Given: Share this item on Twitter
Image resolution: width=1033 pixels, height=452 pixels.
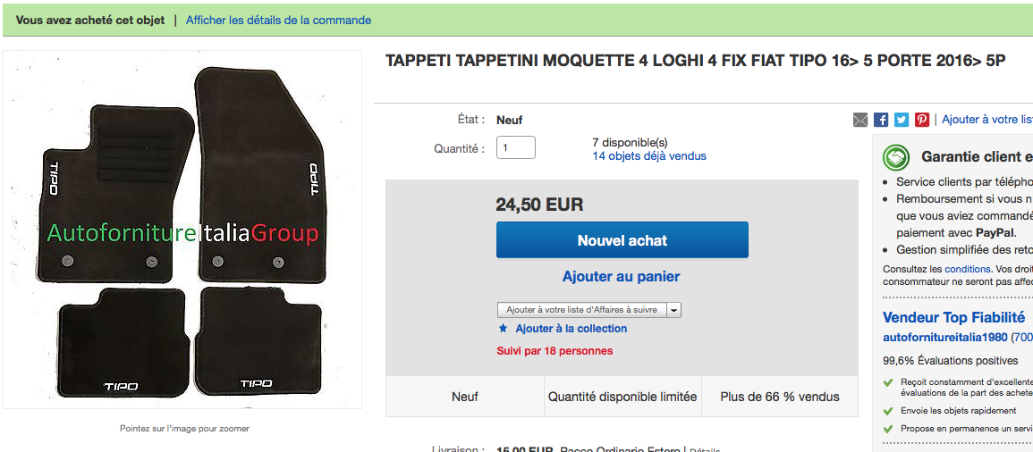Looking at the screenshot, I should (x=902, y=120).
